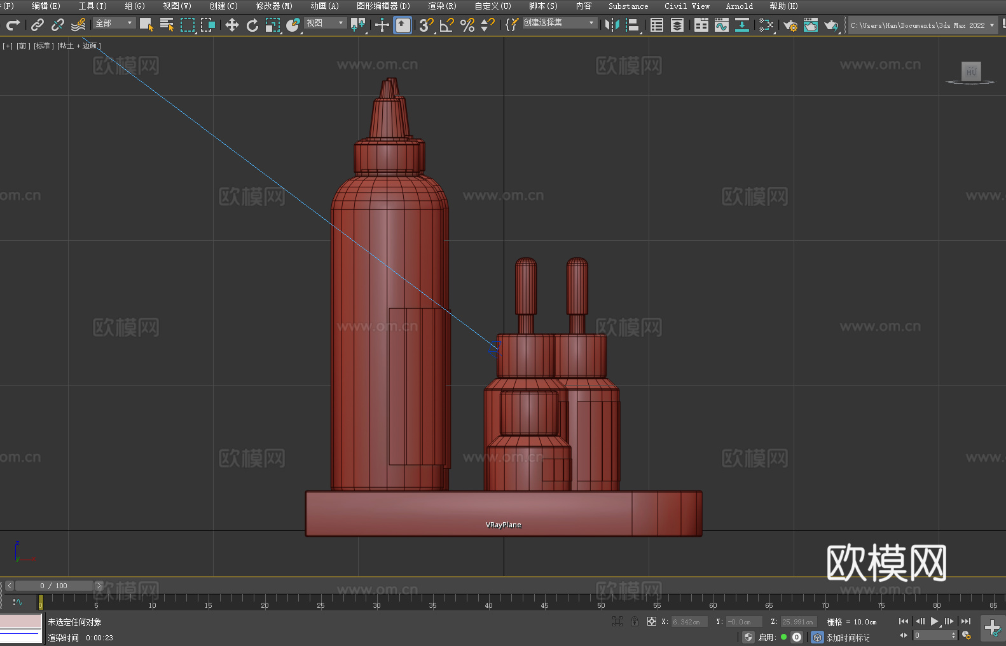
Task: Toggle Window/Crossing selection mode
Action: pos(208,25)
